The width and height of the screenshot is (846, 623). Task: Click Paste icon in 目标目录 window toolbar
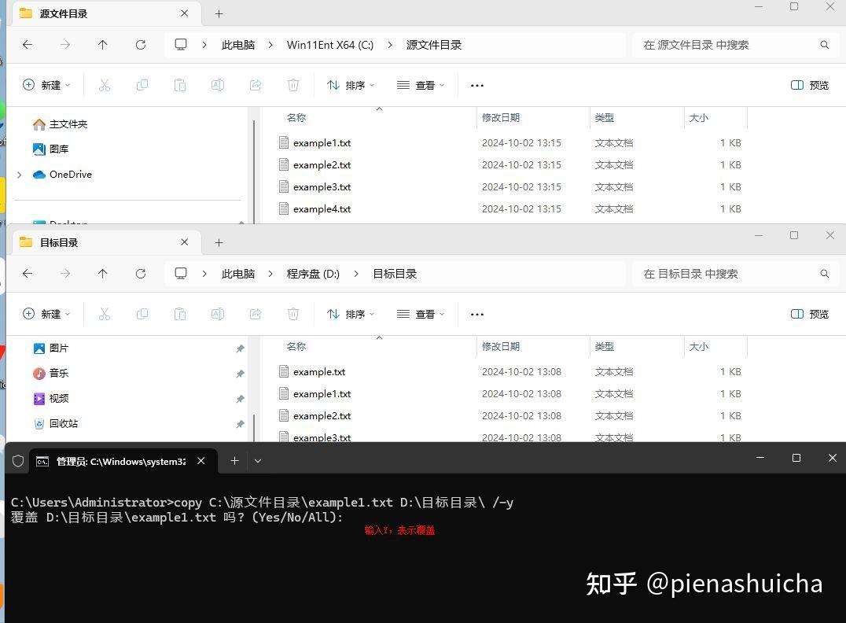pos(180,314)
